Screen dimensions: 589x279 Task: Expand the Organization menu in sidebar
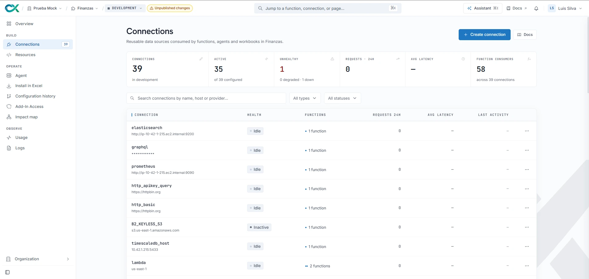click(x=38, y=259)
